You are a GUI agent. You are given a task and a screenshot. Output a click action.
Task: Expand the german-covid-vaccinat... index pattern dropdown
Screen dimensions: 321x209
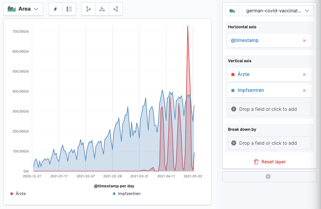point(278,11)
